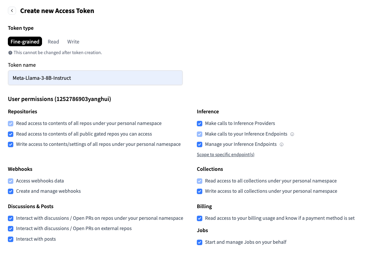This screenshot has width=367, height=253.
Task: Switch token type to Read
Action: [x=53, y=41]
